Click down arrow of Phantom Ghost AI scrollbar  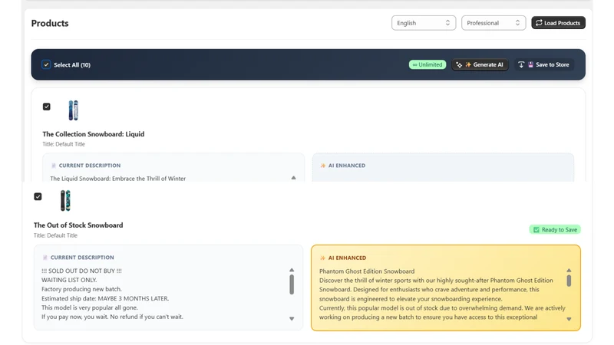pyautogui.click(x=569, y=319)
